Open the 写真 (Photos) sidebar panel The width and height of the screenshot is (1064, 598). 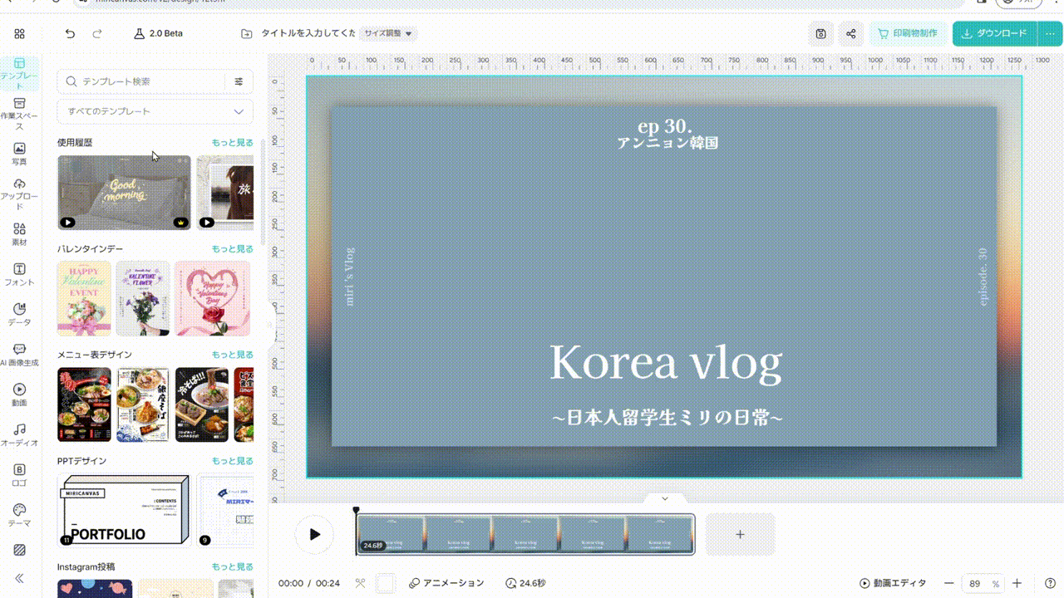pyautogui.click(x=19, y=154)
